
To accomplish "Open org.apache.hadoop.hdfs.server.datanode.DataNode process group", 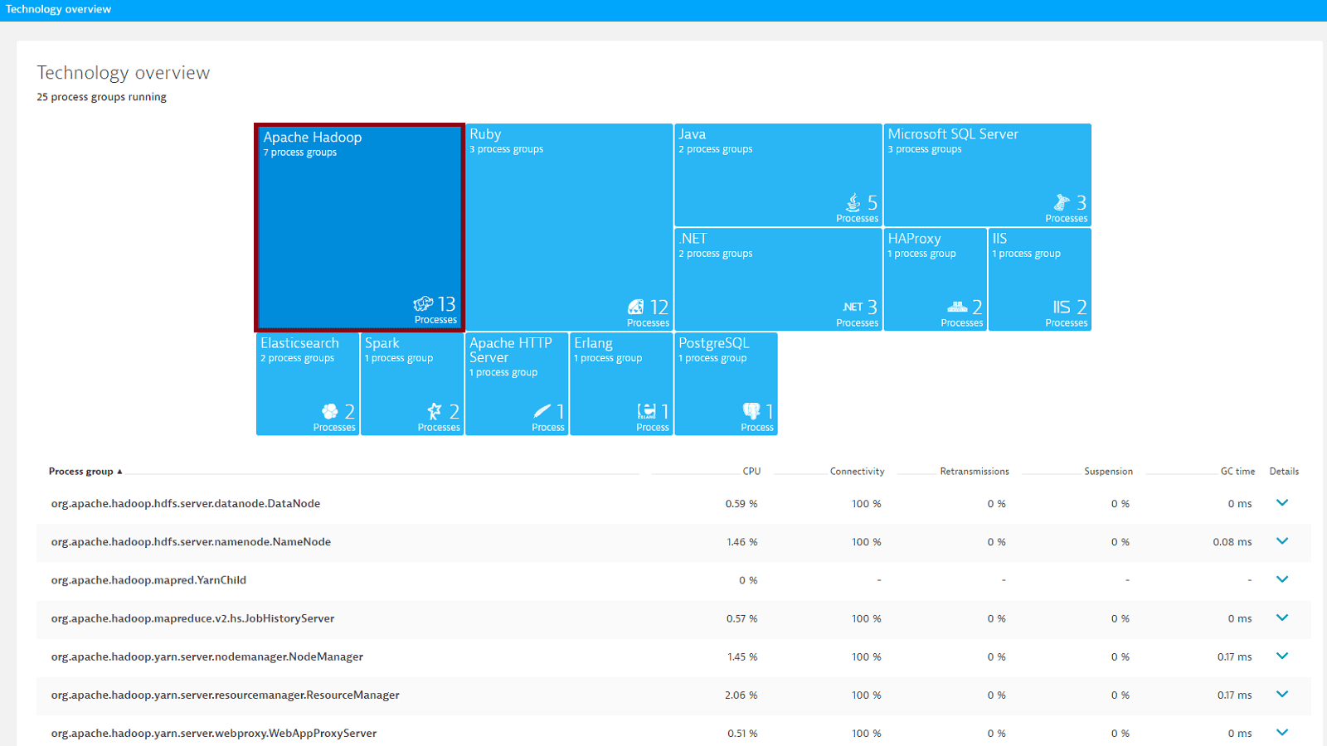I will [186, 504].
